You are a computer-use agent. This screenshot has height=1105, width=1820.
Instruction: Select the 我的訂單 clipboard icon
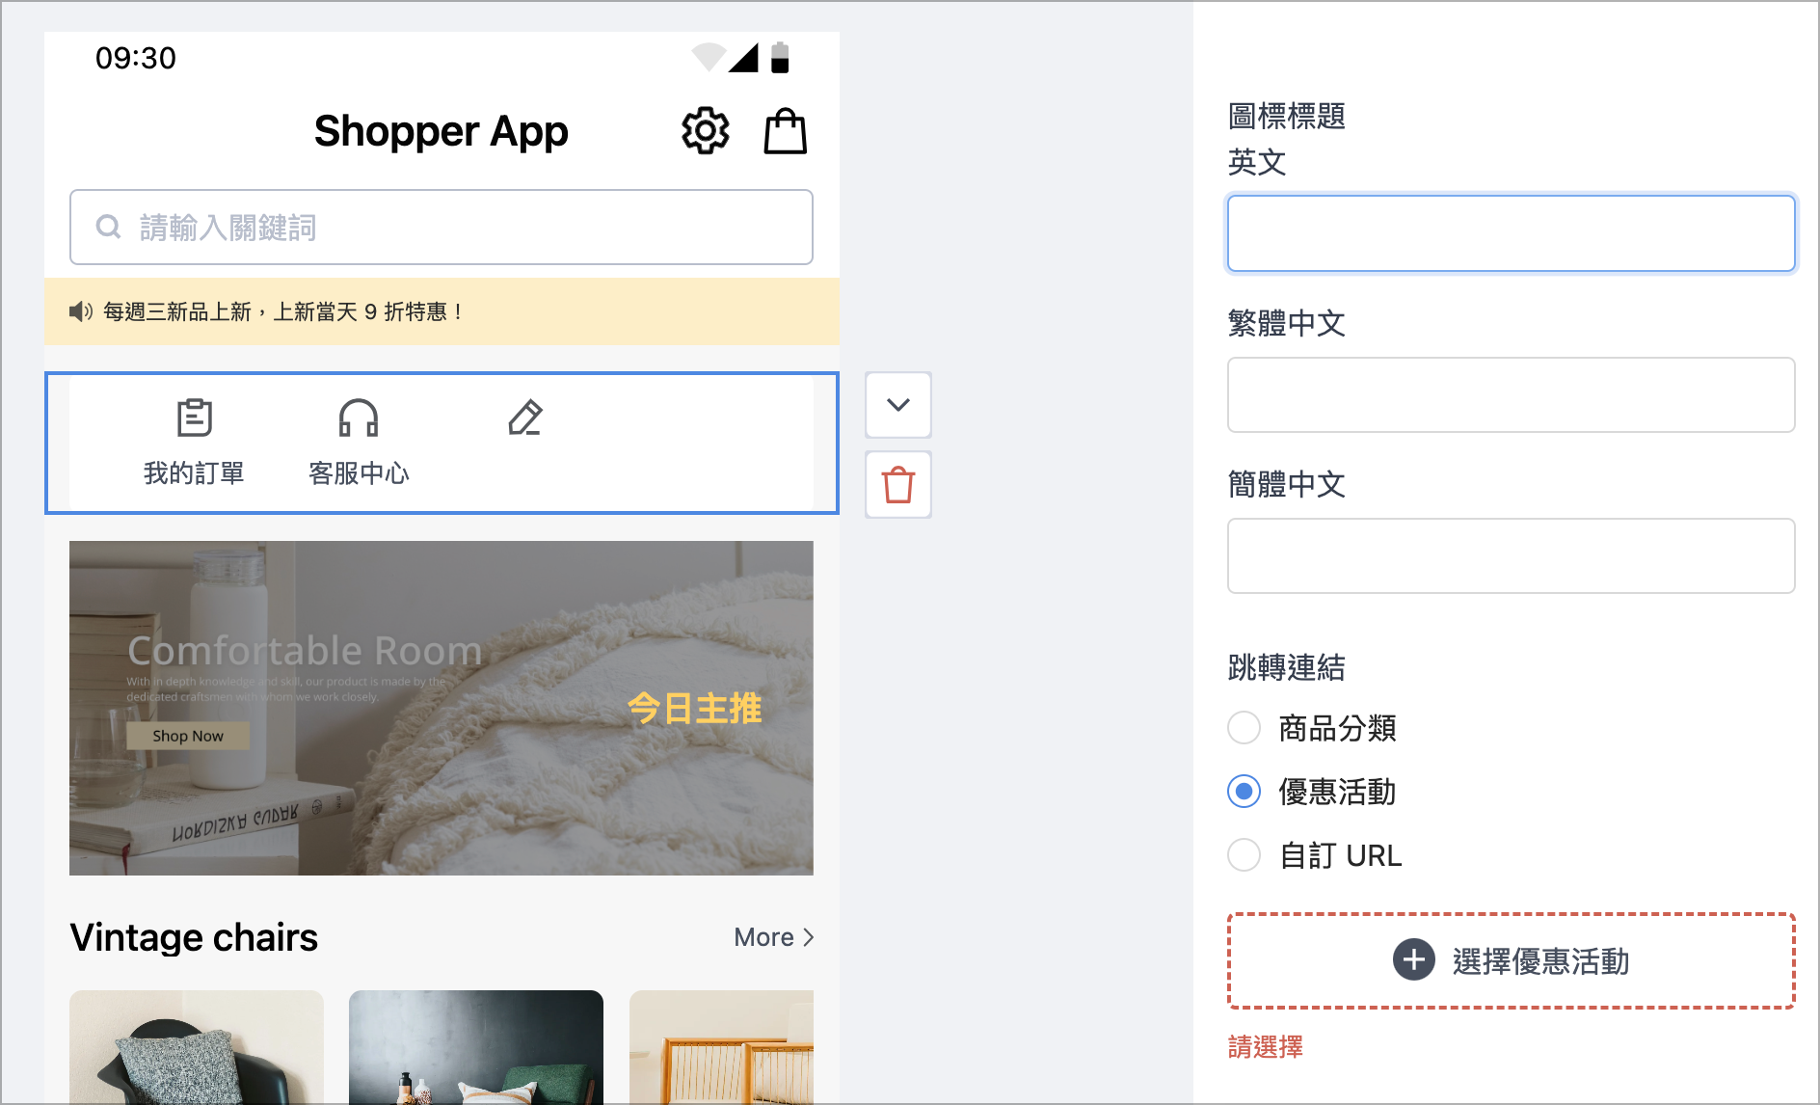[x=195, y=418]
